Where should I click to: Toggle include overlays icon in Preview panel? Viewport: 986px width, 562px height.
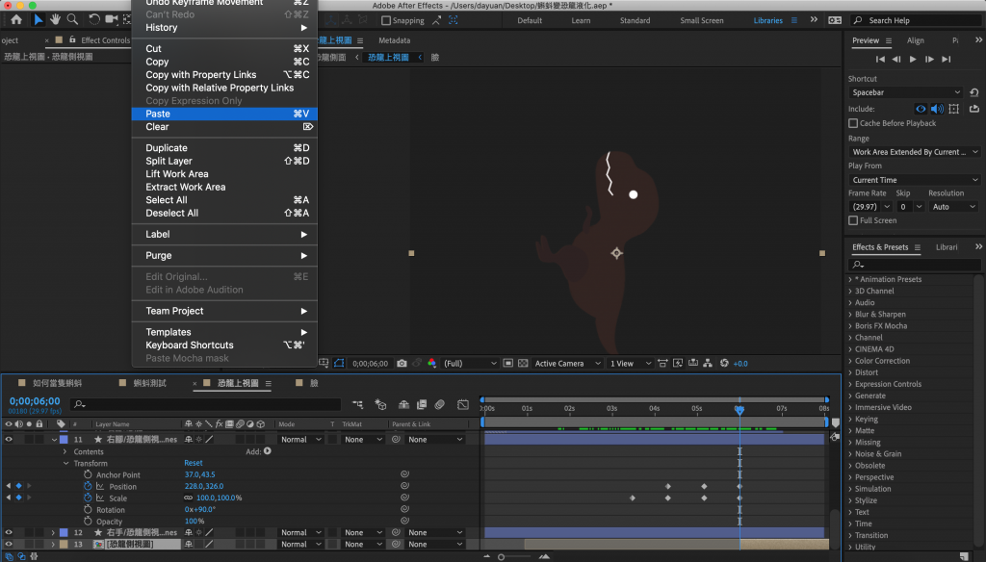tap(954, 109)
